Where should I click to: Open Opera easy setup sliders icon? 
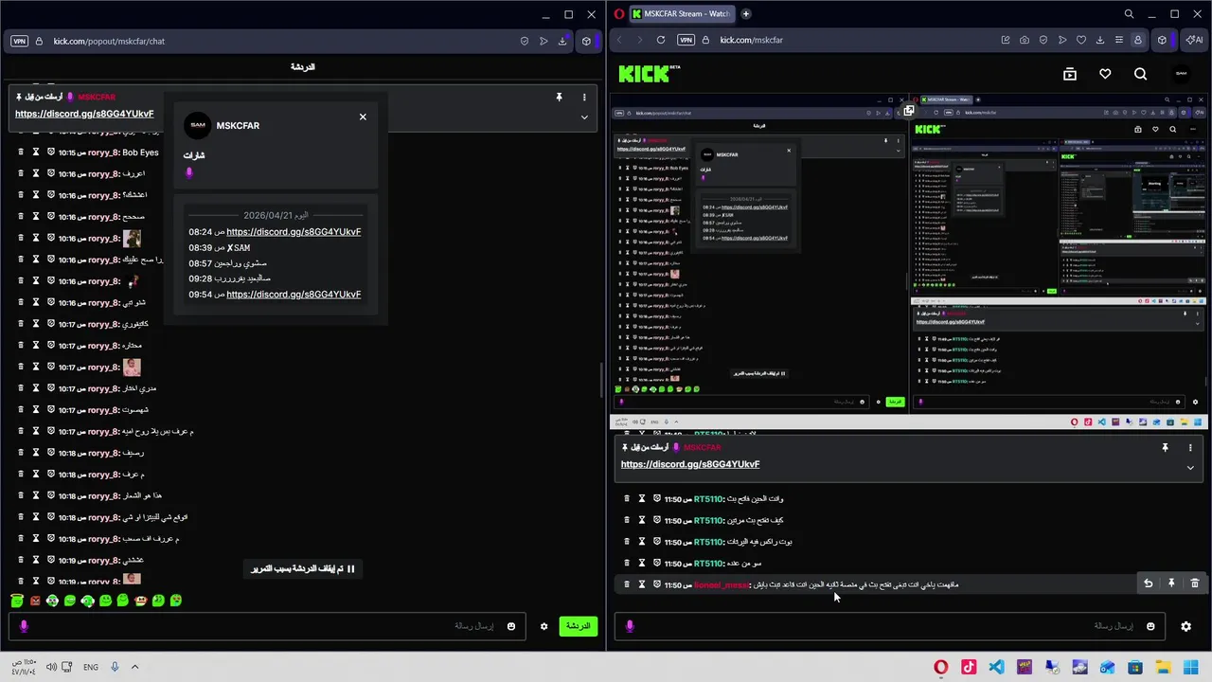[1119, 40]
